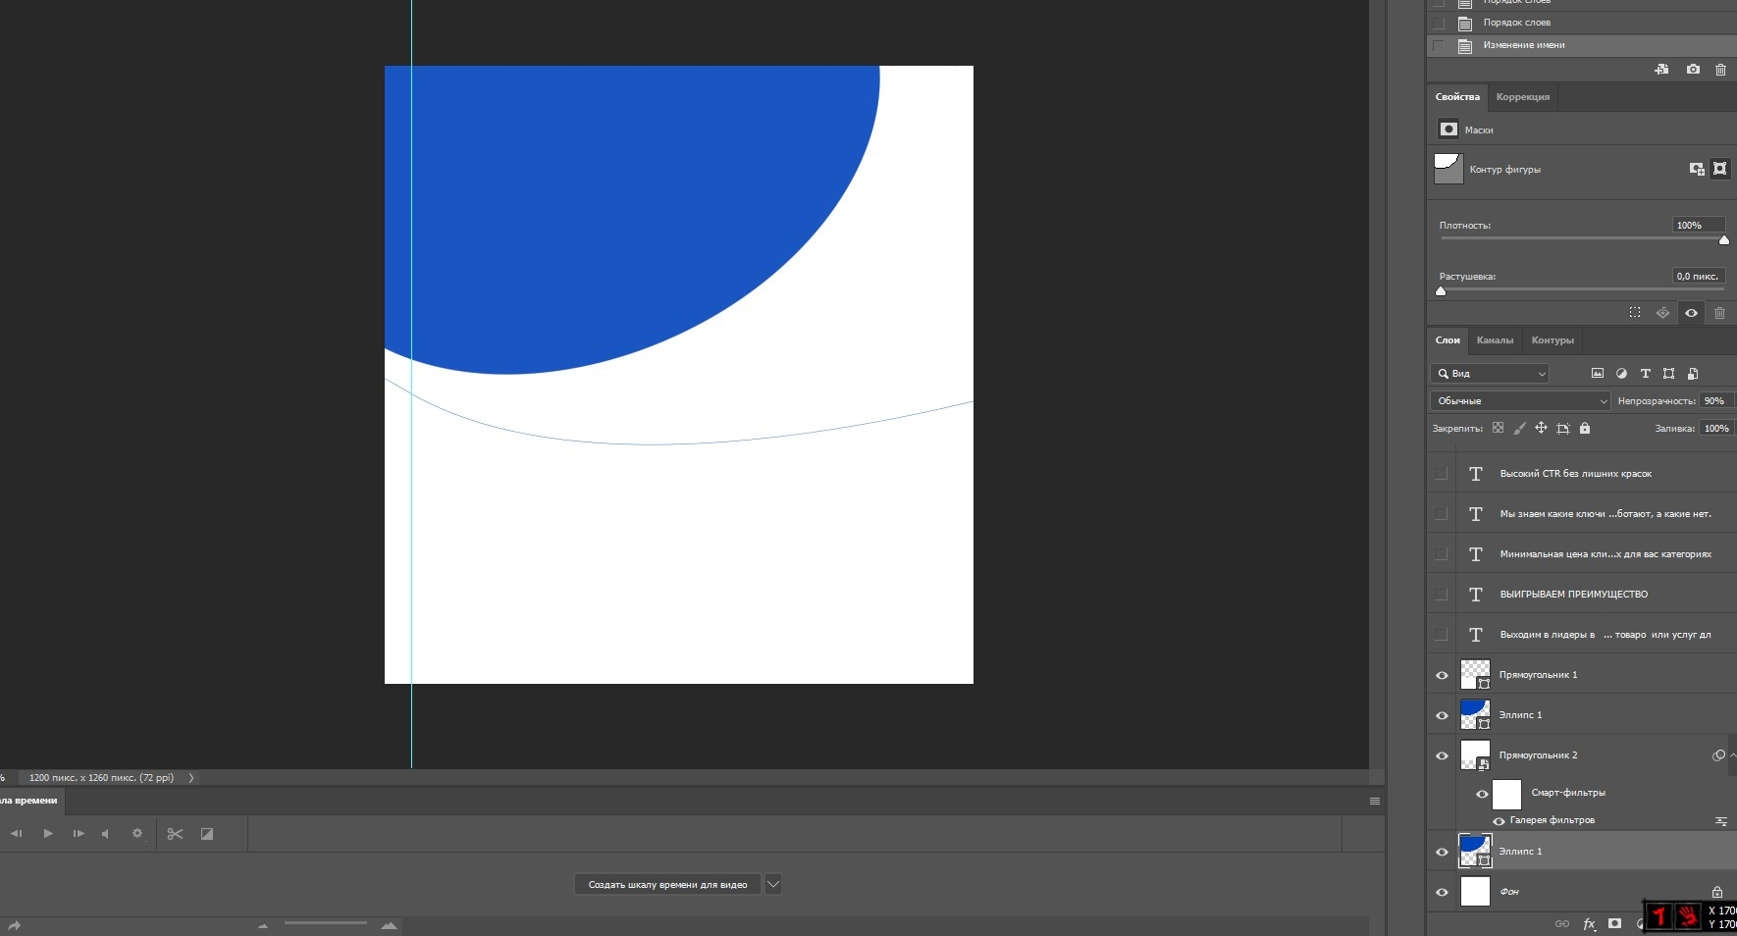This screenshot has height=936, width=1737.
Task: Click Непрозрачность value field 90%
Action: tap(1715, 400)
